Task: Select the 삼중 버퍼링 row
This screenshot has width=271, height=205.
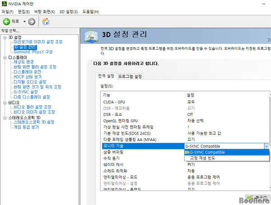Action: pyautogui.click(x=143, y=152)
